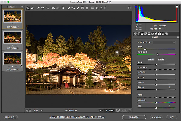Select the Zoom tool

point(27,8)
